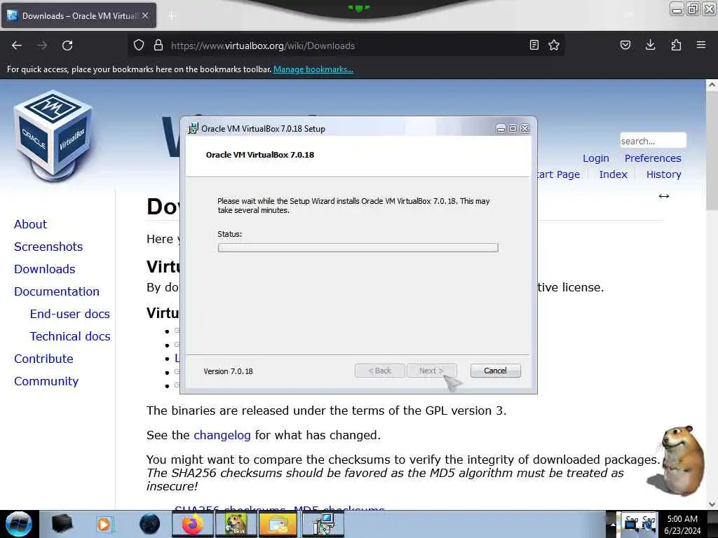Open the Pocket save icon

pos(625,46)
